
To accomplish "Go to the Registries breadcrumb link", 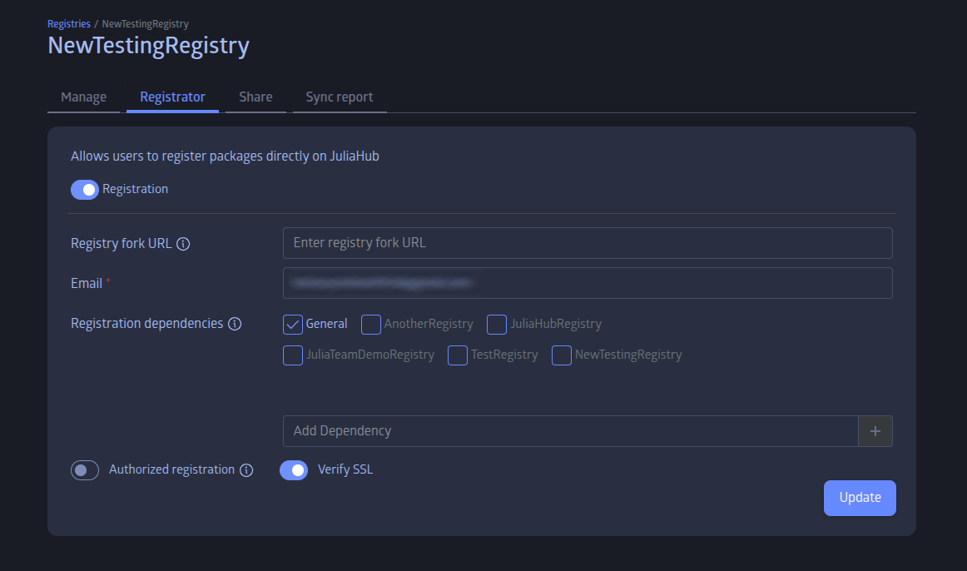I will pyautogui.click(x=69, y=24).
